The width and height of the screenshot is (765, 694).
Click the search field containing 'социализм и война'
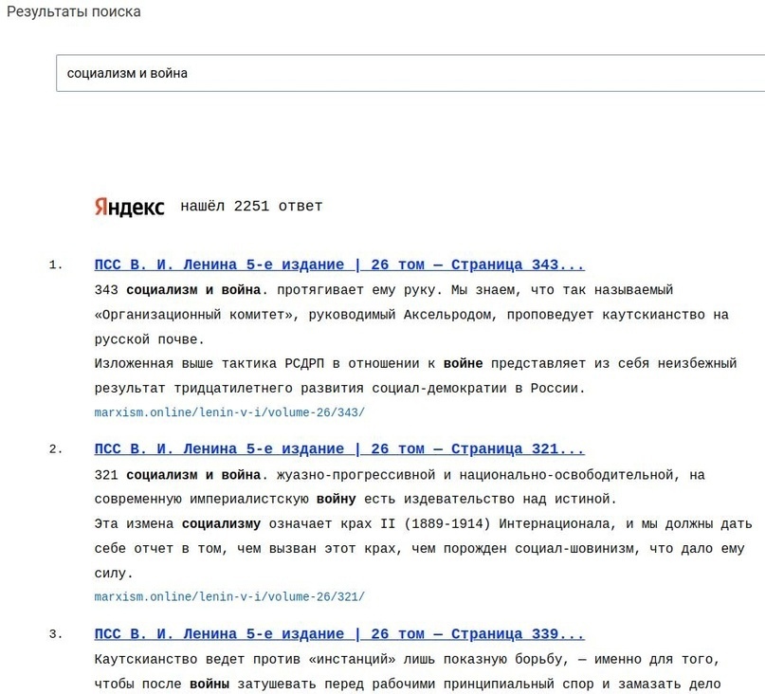(x=410, y=73)
